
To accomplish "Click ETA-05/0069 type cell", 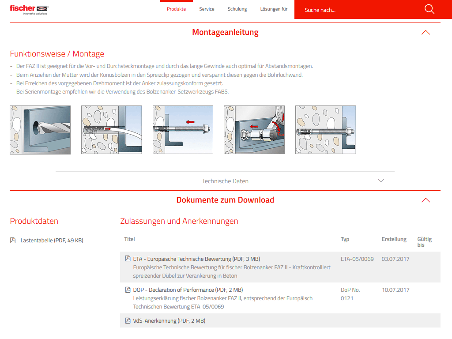I will (357, 259).
